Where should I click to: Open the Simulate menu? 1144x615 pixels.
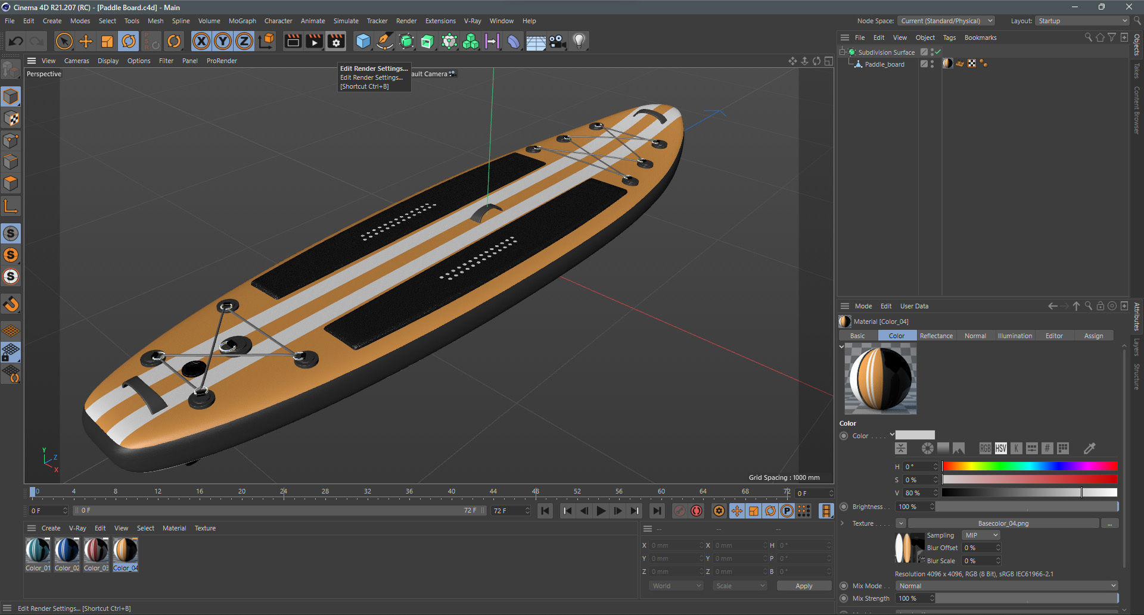point(346,21)
